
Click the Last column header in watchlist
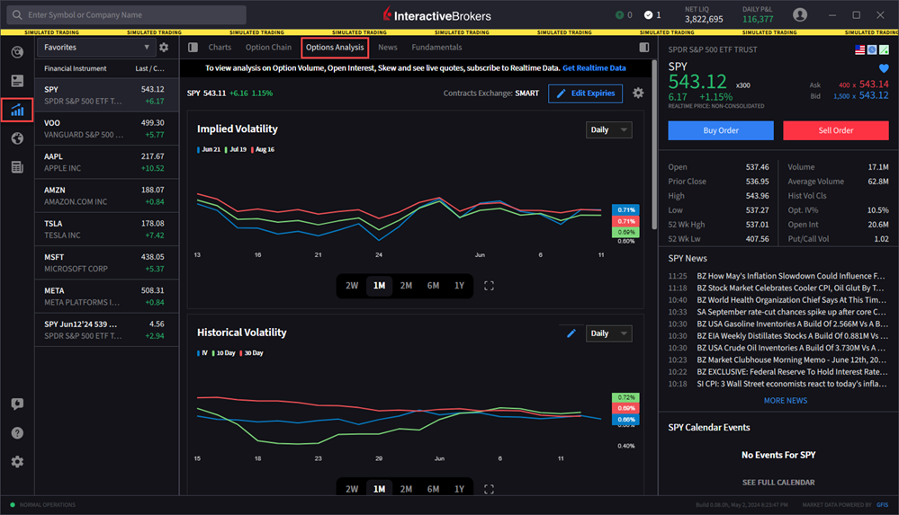[149, 68]
